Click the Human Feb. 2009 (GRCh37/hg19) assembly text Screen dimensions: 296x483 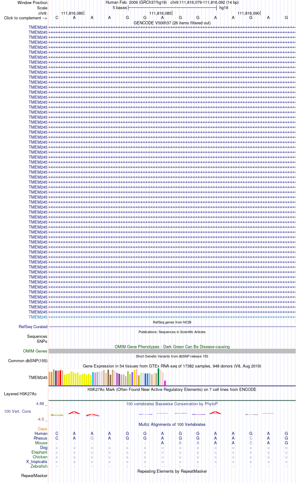click(136, 2)
